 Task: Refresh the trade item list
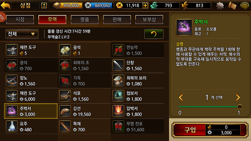coord(154,34)
